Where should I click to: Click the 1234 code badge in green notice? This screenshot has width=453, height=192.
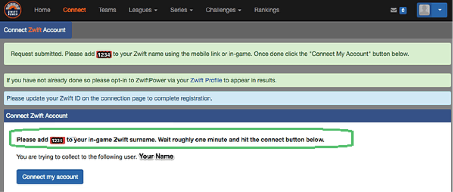(x=104, y=54)
